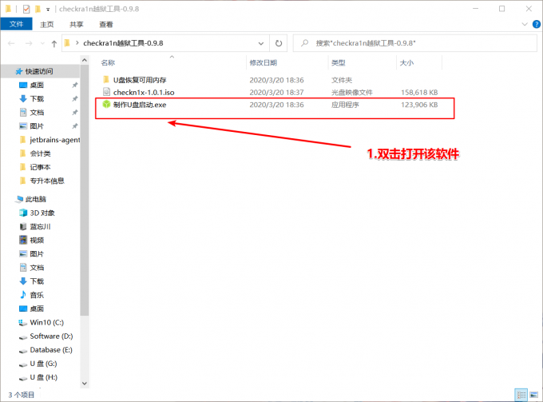The image size is (543, 402).
Task: Select the 制作U盘启动.exe application
Action: point(140,105)
